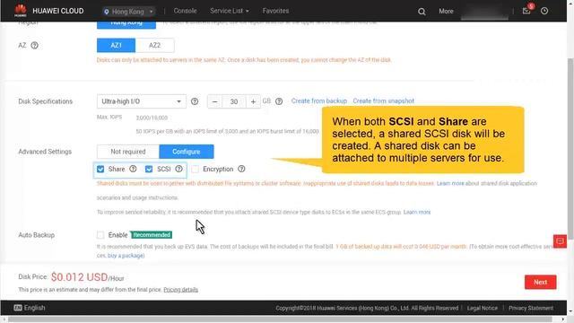Screen dimensions: 574x323
Task: Click help icon next to Encryption
Action: click(x=241, y=169)
